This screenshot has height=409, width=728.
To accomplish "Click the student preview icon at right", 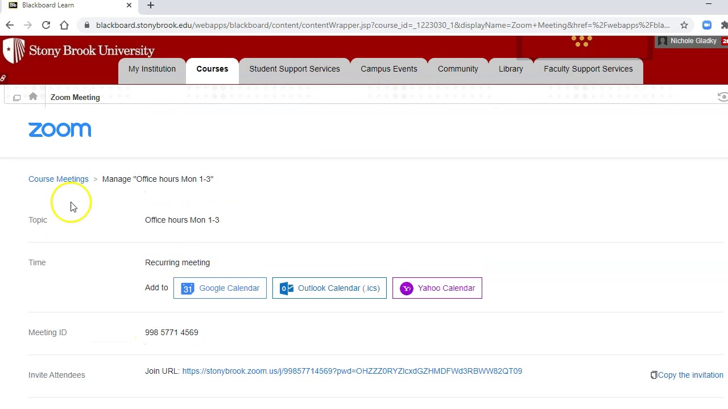I will coord(722,97).
